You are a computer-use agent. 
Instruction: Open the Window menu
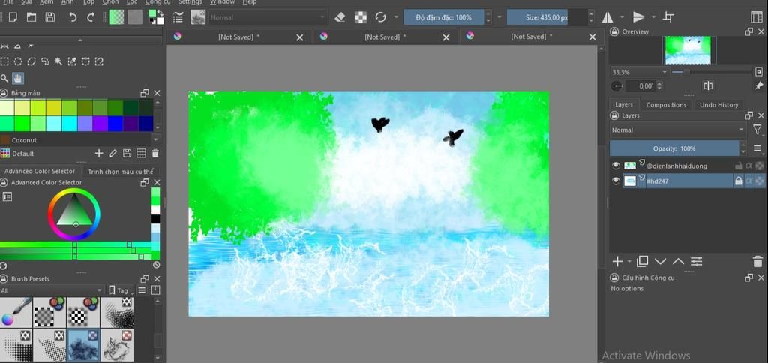[222, 2]
